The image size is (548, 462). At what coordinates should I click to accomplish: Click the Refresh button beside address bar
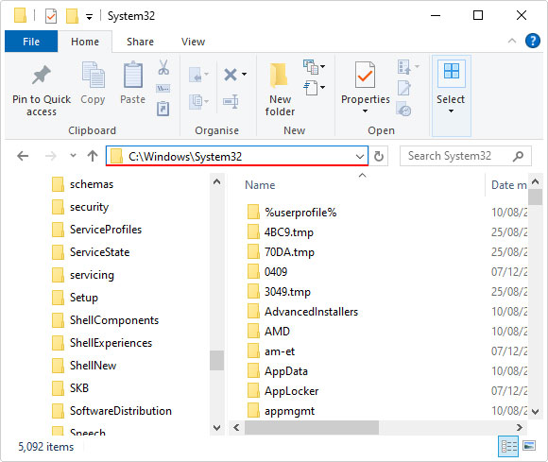(x=379, y=156)
